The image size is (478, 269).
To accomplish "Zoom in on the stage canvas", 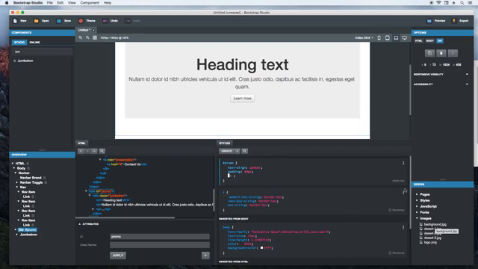I will point(81,37).
